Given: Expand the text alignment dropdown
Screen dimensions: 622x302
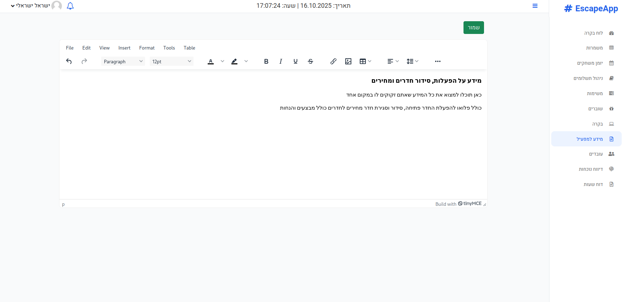Looking at the screenshot, I should pyautogui.click(x=393, y=62).
